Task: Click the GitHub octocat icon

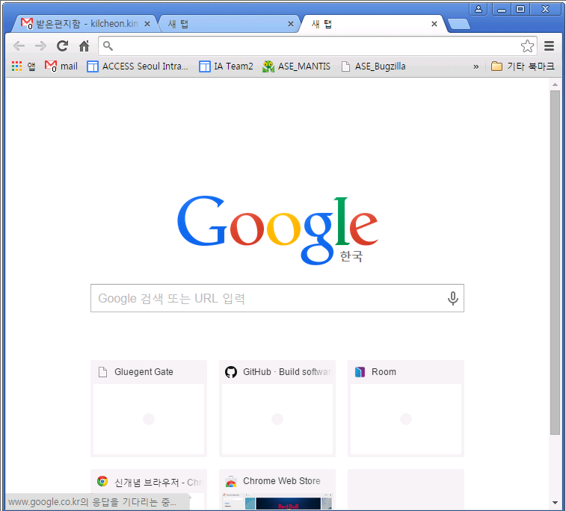Action: point(231,372)
